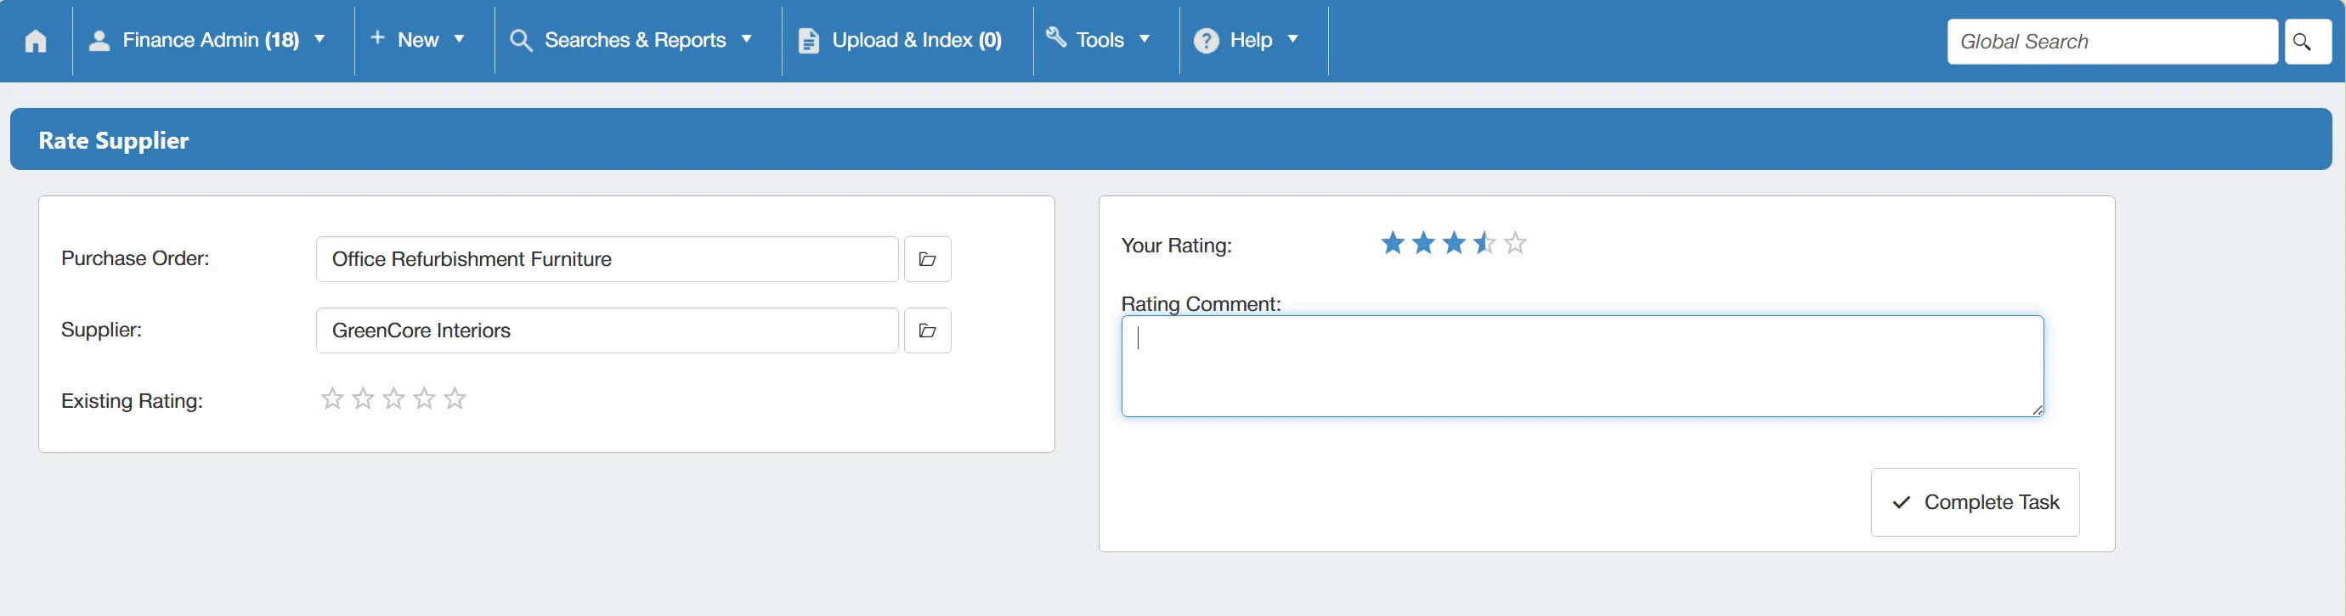The height and width of the screenshot is (616, 2346).
Task: Click the Rating Comment resize handle
Action: click(2038, 410)
